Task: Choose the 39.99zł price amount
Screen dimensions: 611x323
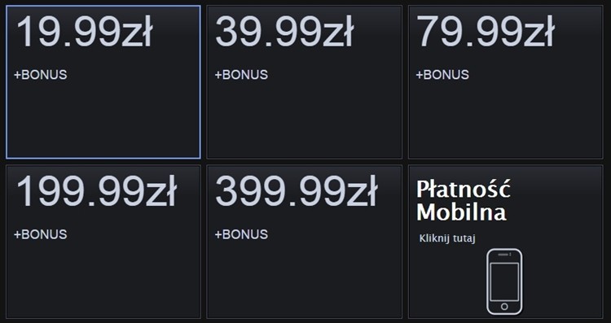Action: tap(284, 32)
